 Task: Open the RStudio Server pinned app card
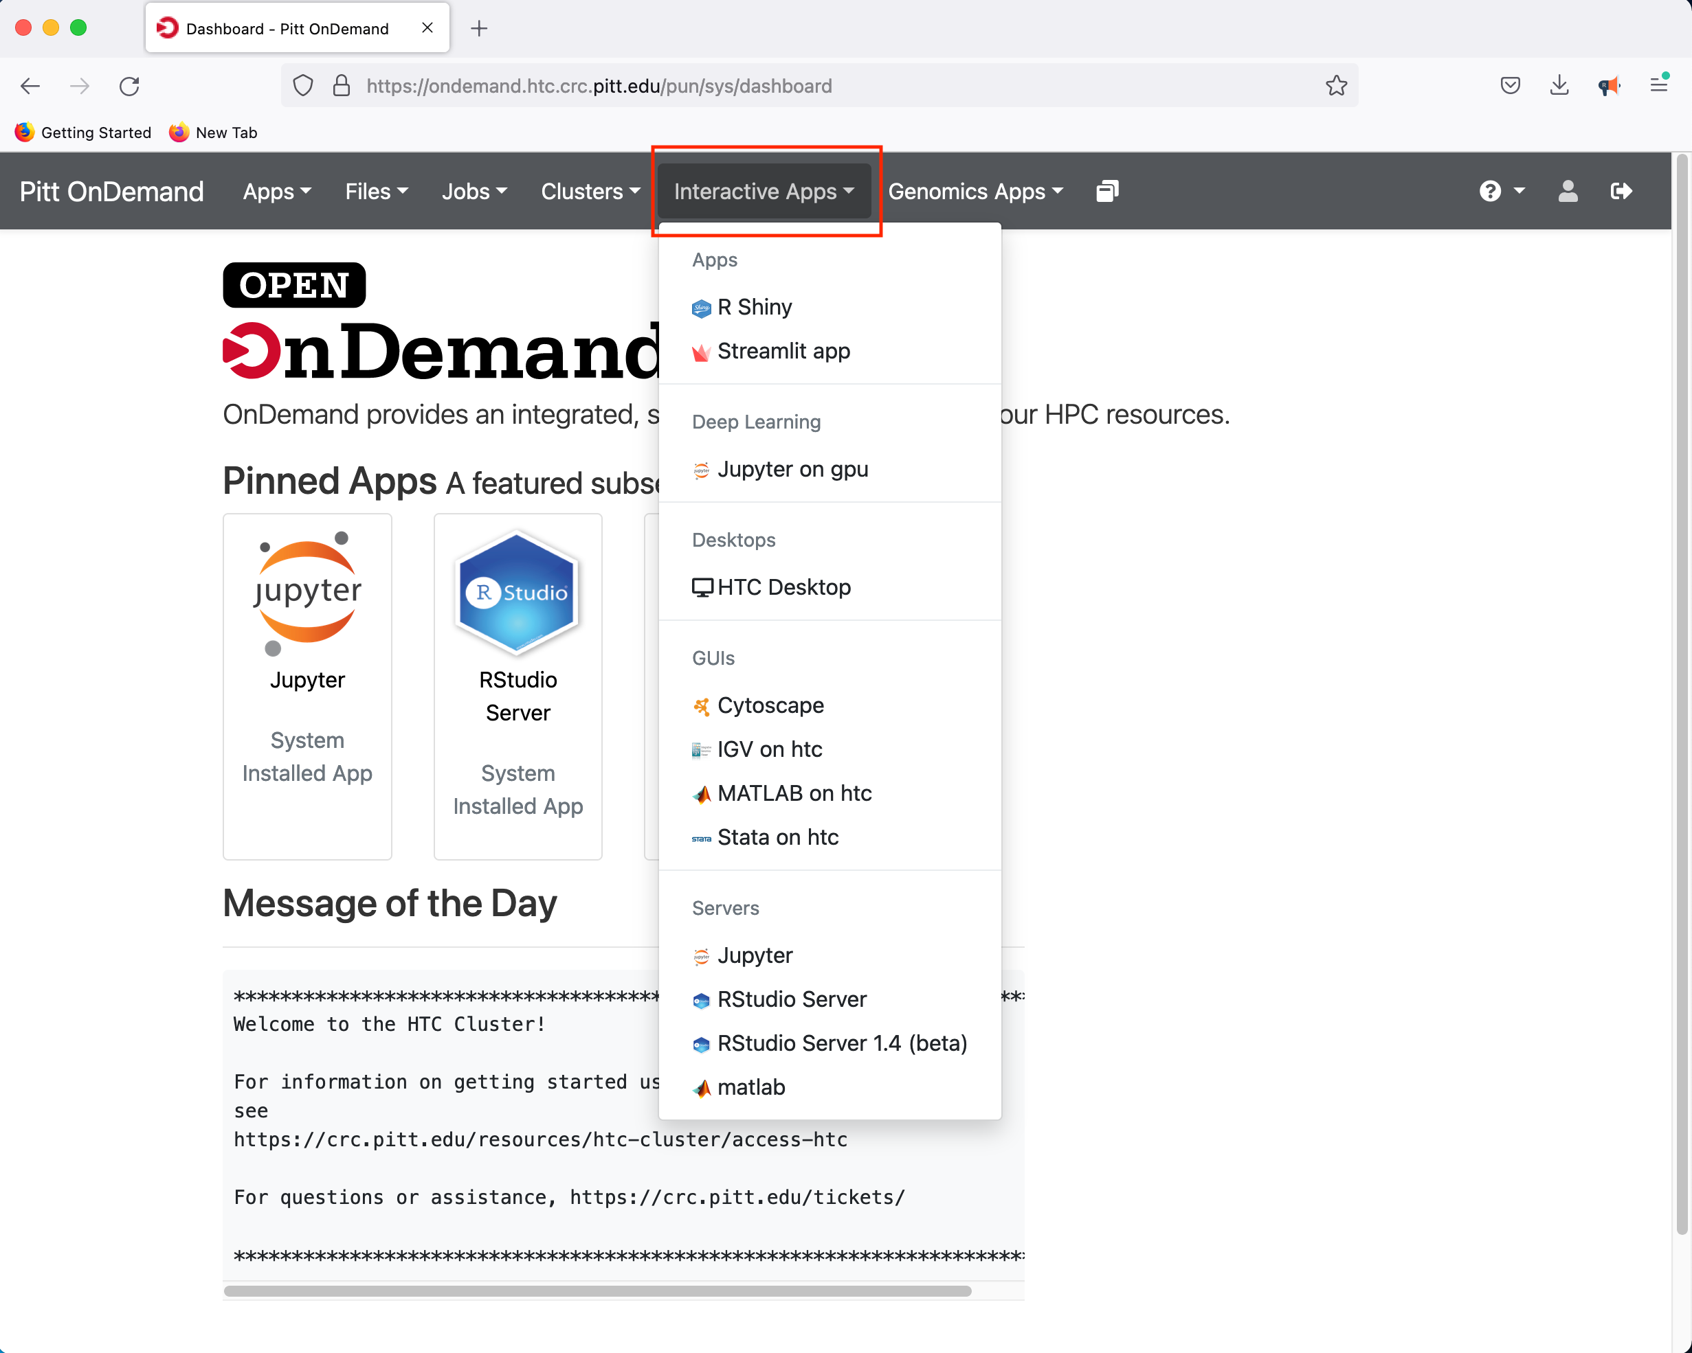tap(518, 686)
